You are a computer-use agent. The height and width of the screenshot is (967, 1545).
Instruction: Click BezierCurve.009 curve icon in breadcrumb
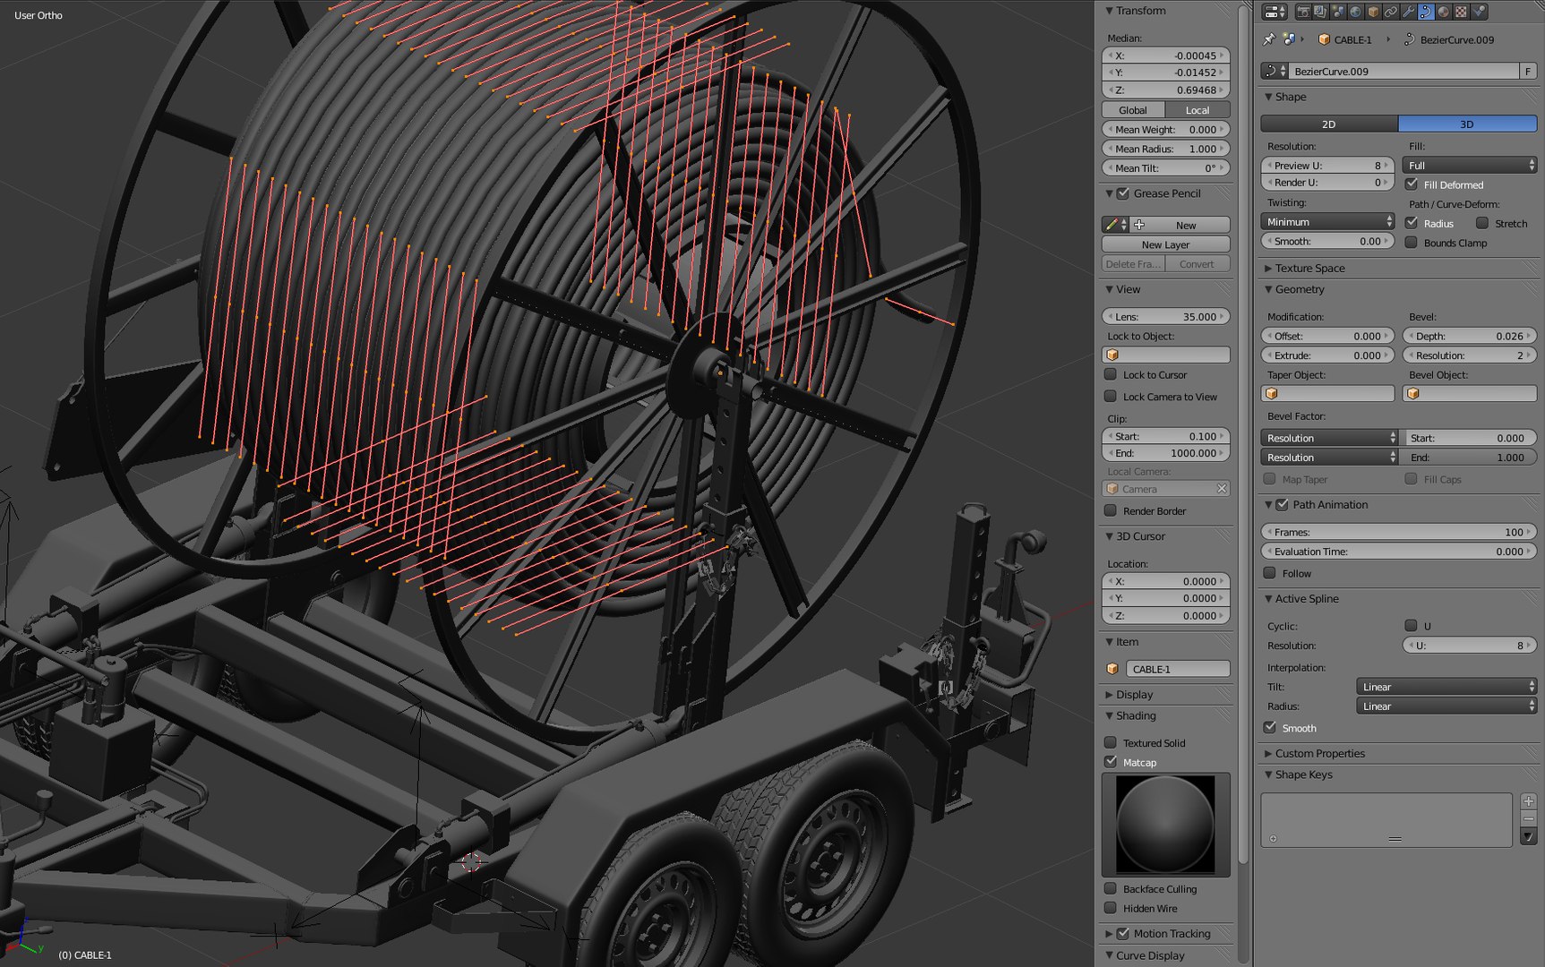click(1409, 39)
